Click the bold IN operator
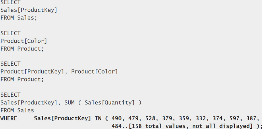This screenshot has height=129, width=262. click(x=98, y=118)
